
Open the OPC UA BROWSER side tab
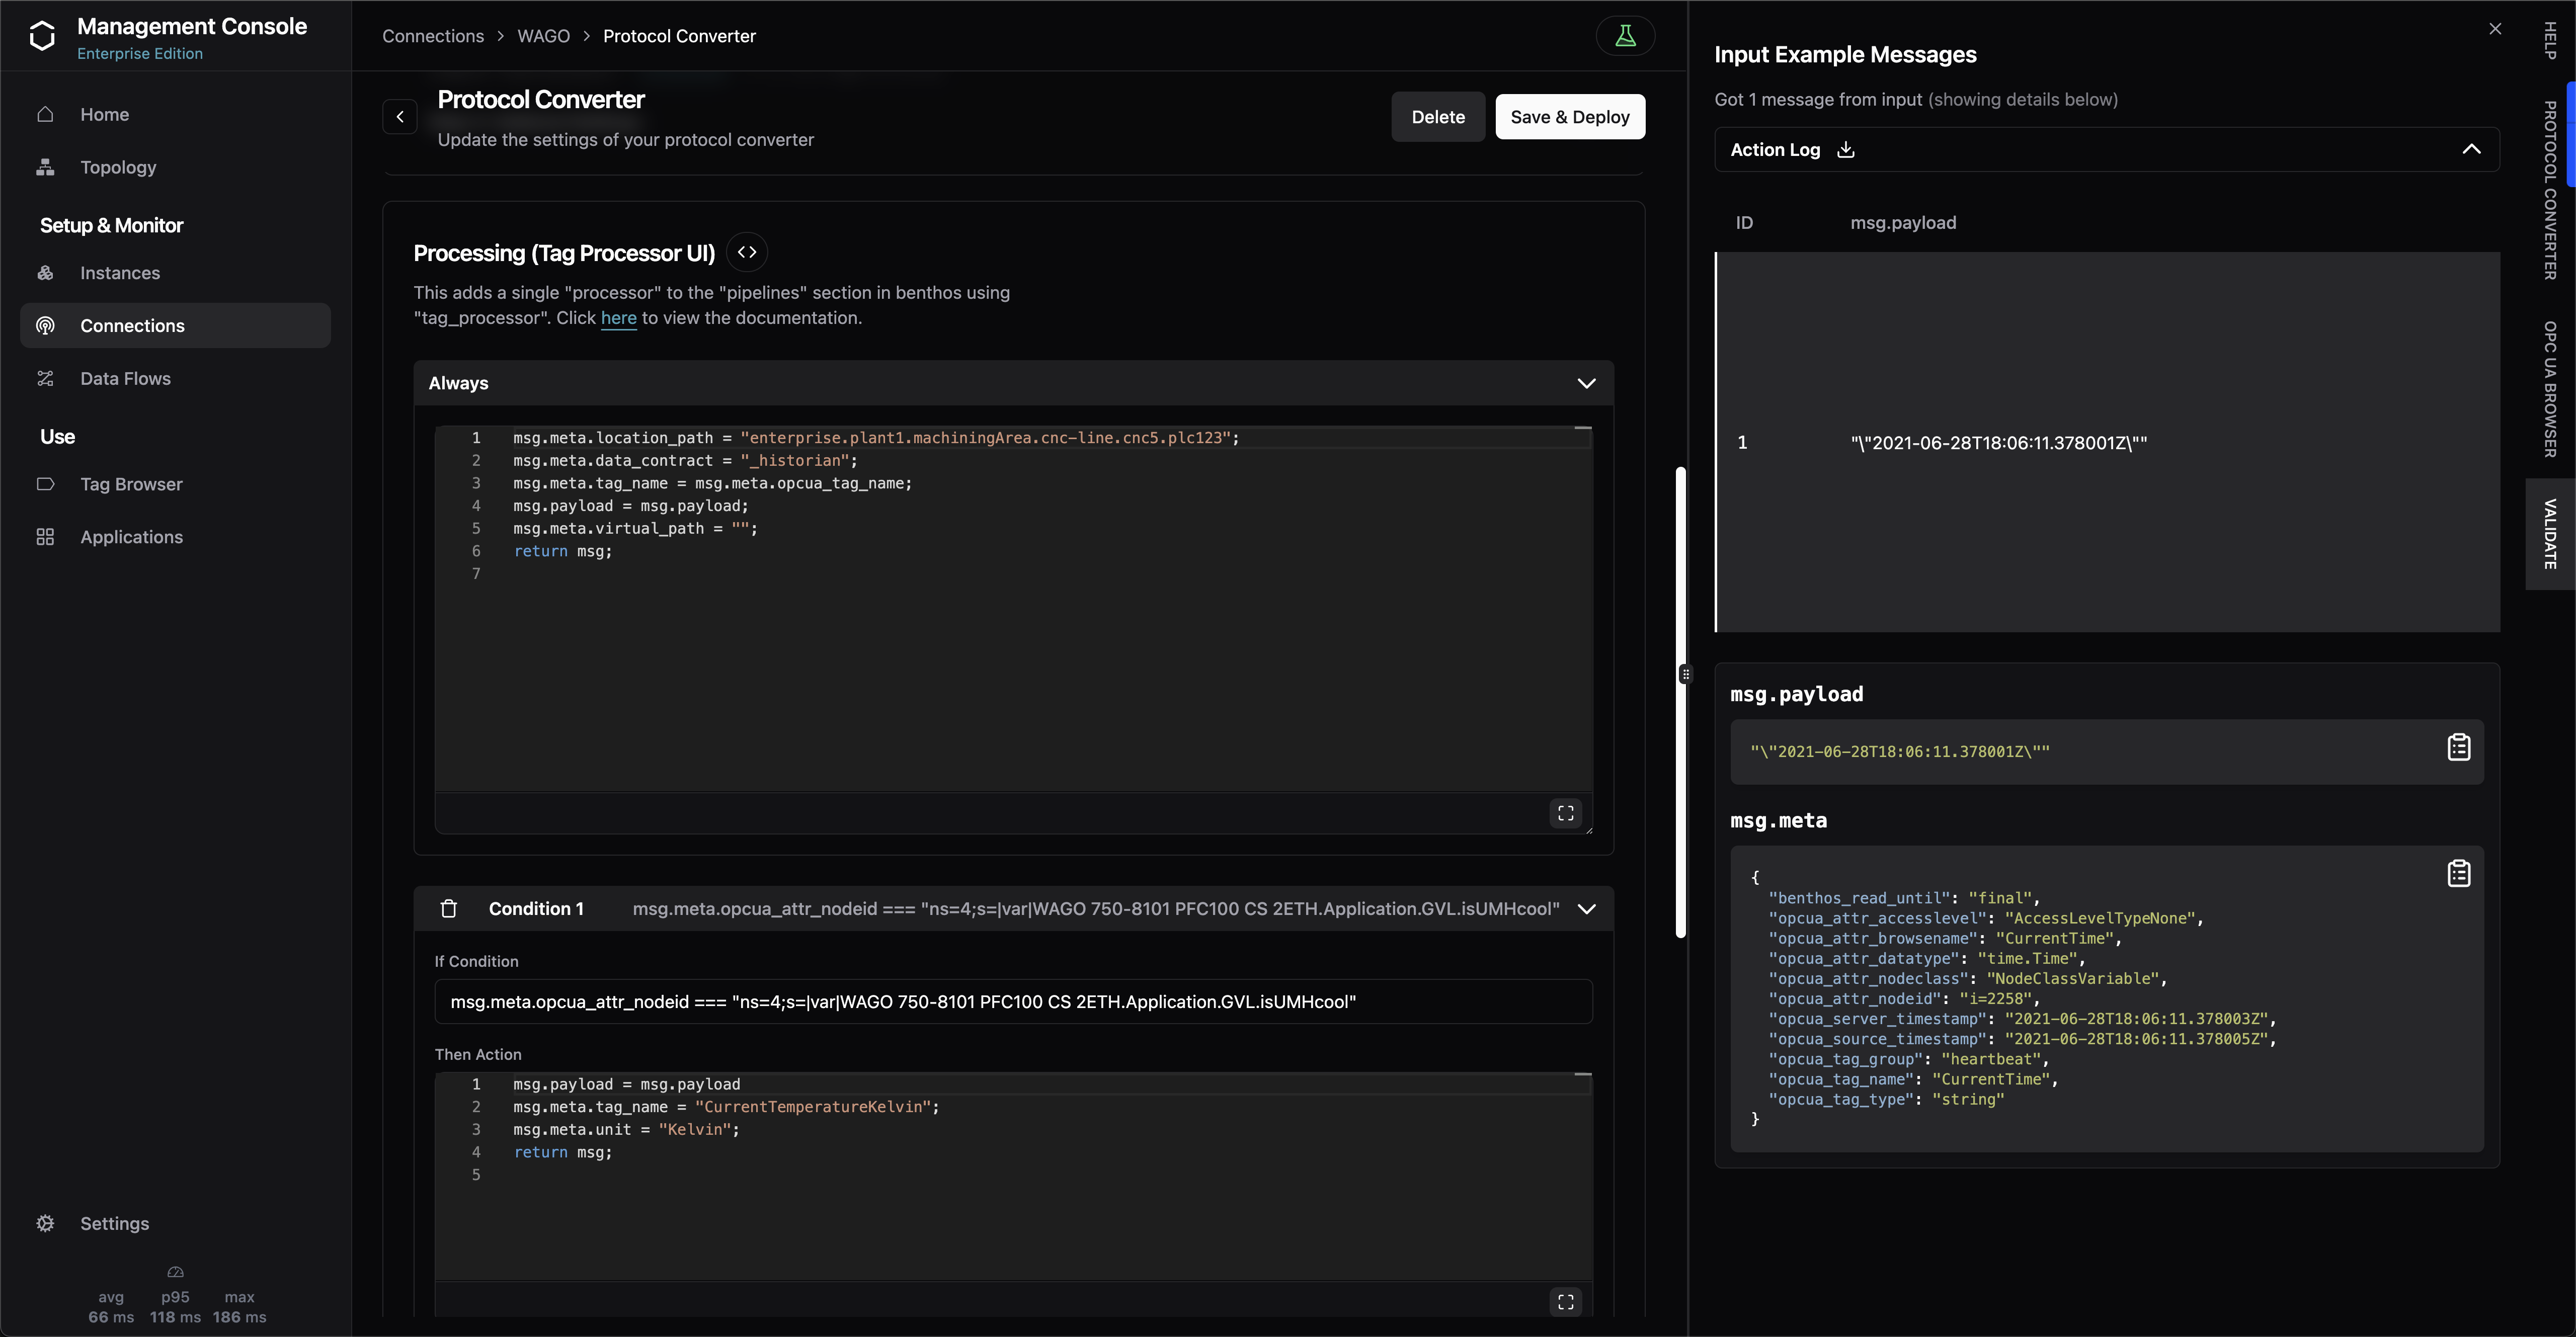(2550, 388)
